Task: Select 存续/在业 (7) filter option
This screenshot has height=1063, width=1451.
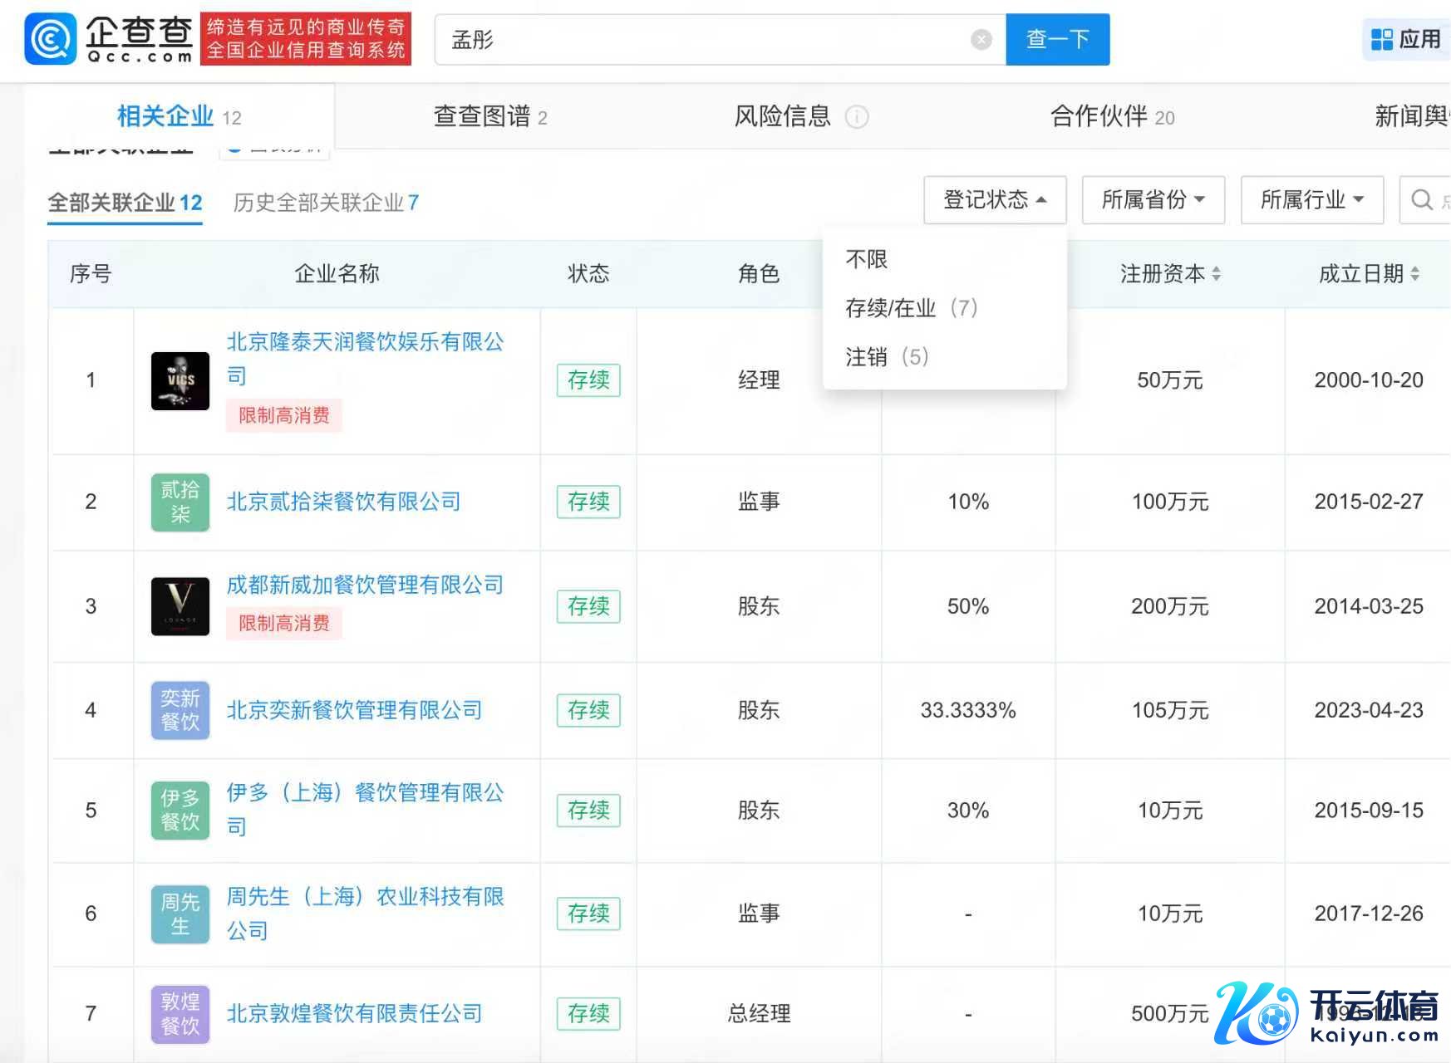Action: coord(911,308)
